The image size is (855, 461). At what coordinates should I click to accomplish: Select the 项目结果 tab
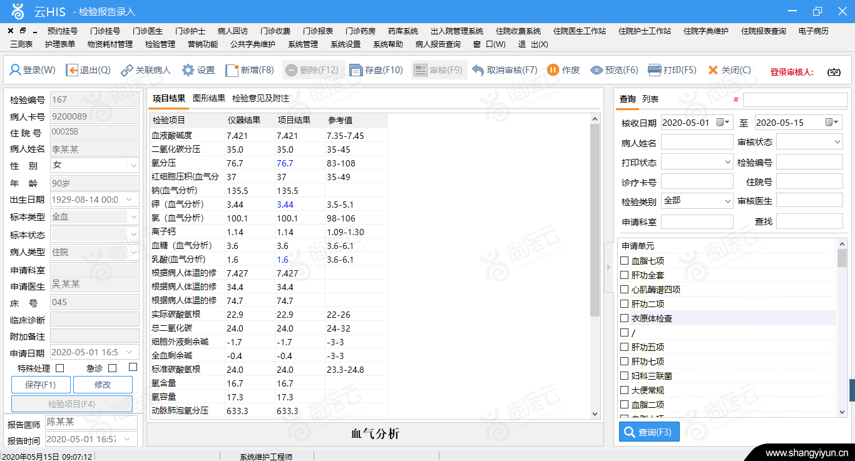click(169, 98)
